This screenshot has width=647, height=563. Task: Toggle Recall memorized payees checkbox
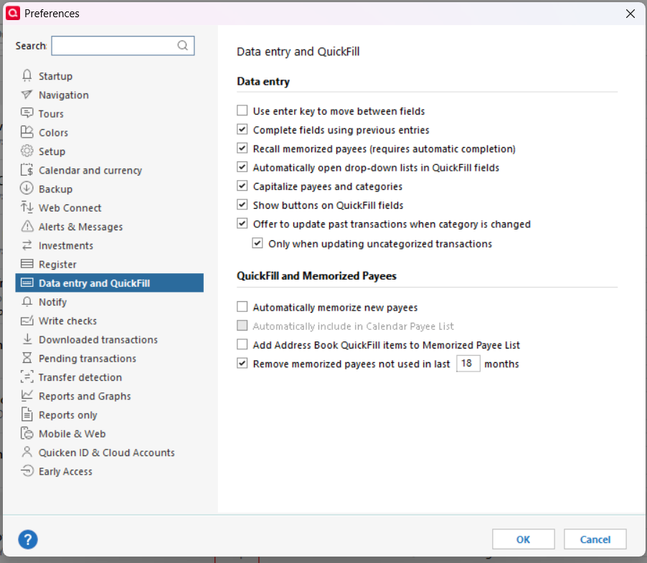click(x=242, y=148)
